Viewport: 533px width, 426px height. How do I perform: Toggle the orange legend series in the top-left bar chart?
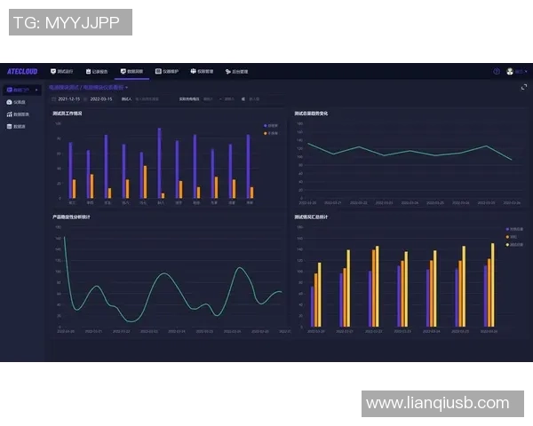[x=270, y=133]
